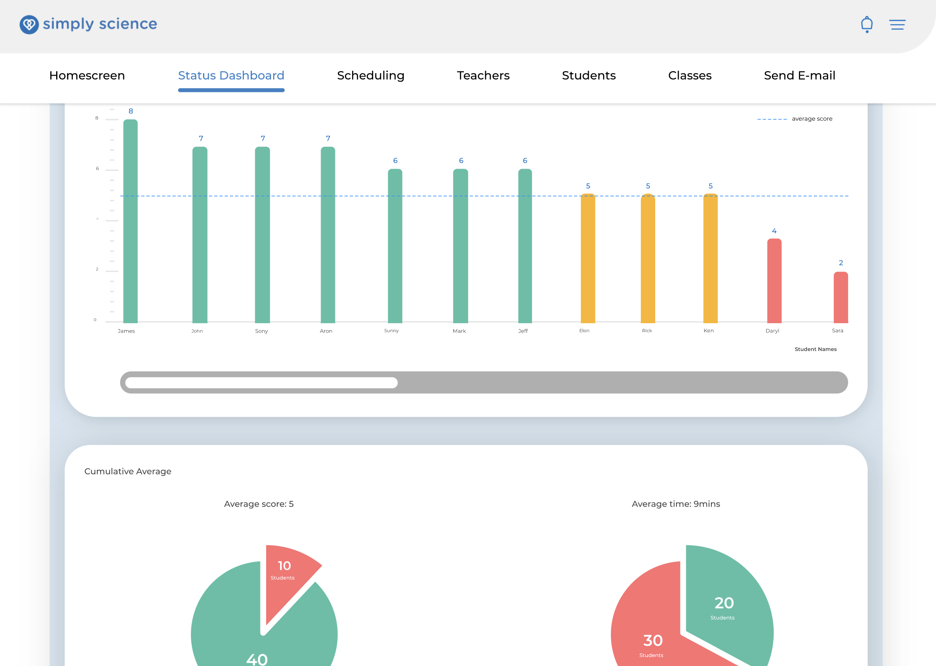936x666 pixels.
Task: Click Aron's green bar scoring 7
Action: (328, 235)
